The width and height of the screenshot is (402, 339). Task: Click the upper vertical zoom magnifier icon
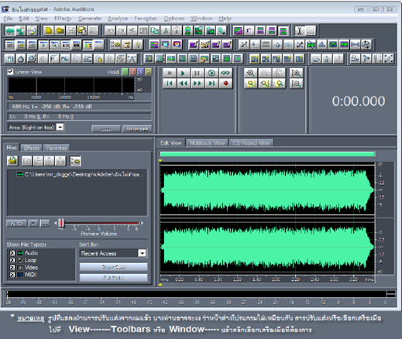tap(296, 73)
